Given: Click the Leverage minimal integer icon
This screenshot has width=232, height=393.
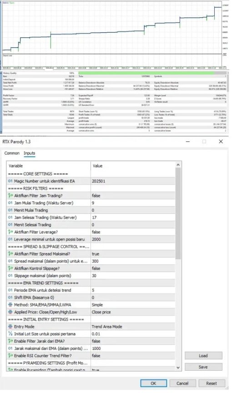Looking at the screenshot, I should pos(10,239).
